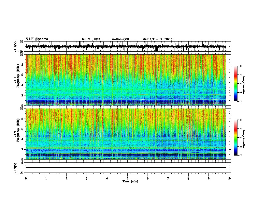Click the 8 kHz tick on ch.1 frequency axis
This screenshot has height=200, width=258.
click(x=22, y=65)
